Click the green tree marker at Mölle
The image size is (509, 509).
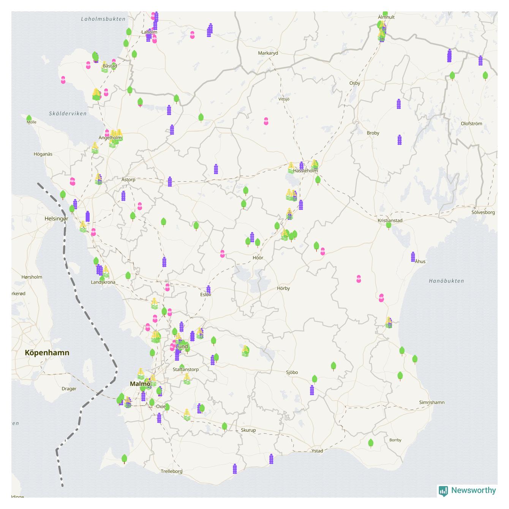pos(29,119)
